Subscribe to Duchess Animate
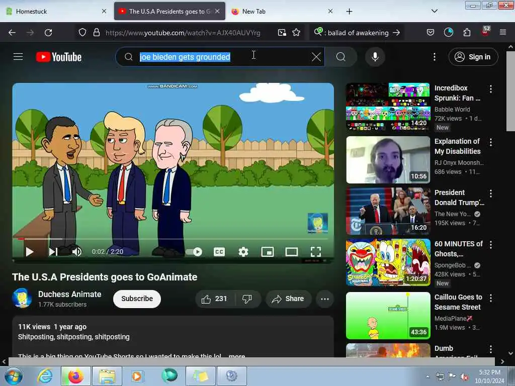The width and height of the screenshot is (515, 386). tap(137, 299)
